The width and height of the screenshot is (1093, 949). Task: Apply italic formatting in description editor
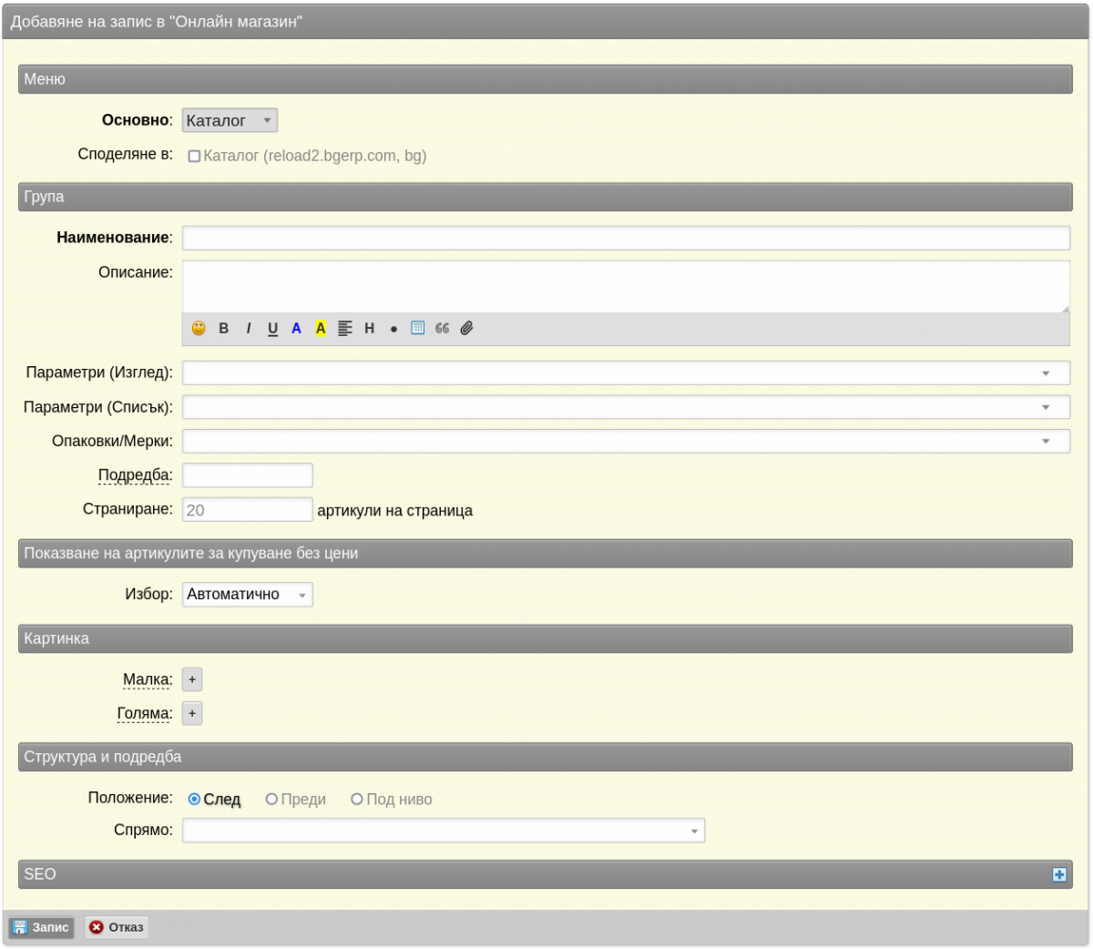(248, 329)
